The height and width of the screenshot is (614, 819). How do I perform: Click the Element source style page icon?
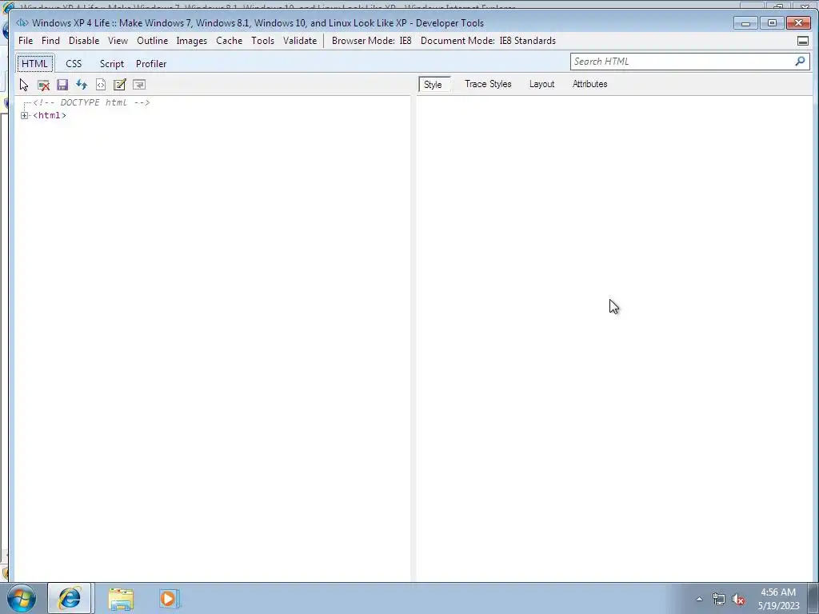(101, 85)
